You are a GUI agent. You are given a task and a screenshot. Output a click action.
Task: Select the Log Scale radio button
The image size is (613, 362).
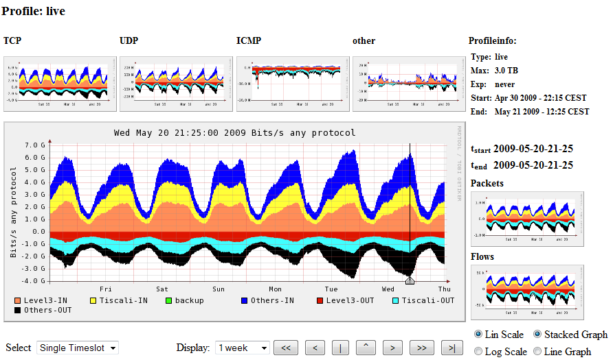(478, 352)
